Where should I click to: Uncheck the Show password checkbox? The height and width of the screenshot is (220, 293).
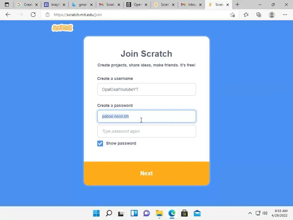[x=100, y=144]
